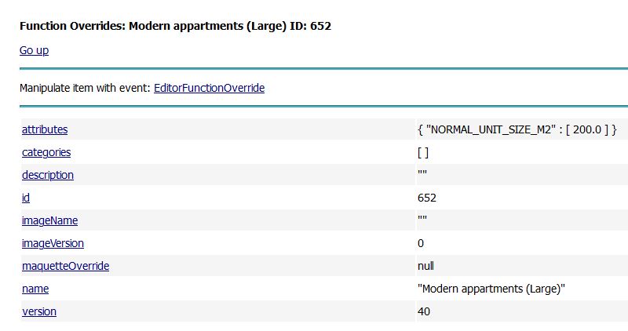Click the imageVersion value 0
This screenshot has width=628, height=331.
coord(421,243)
